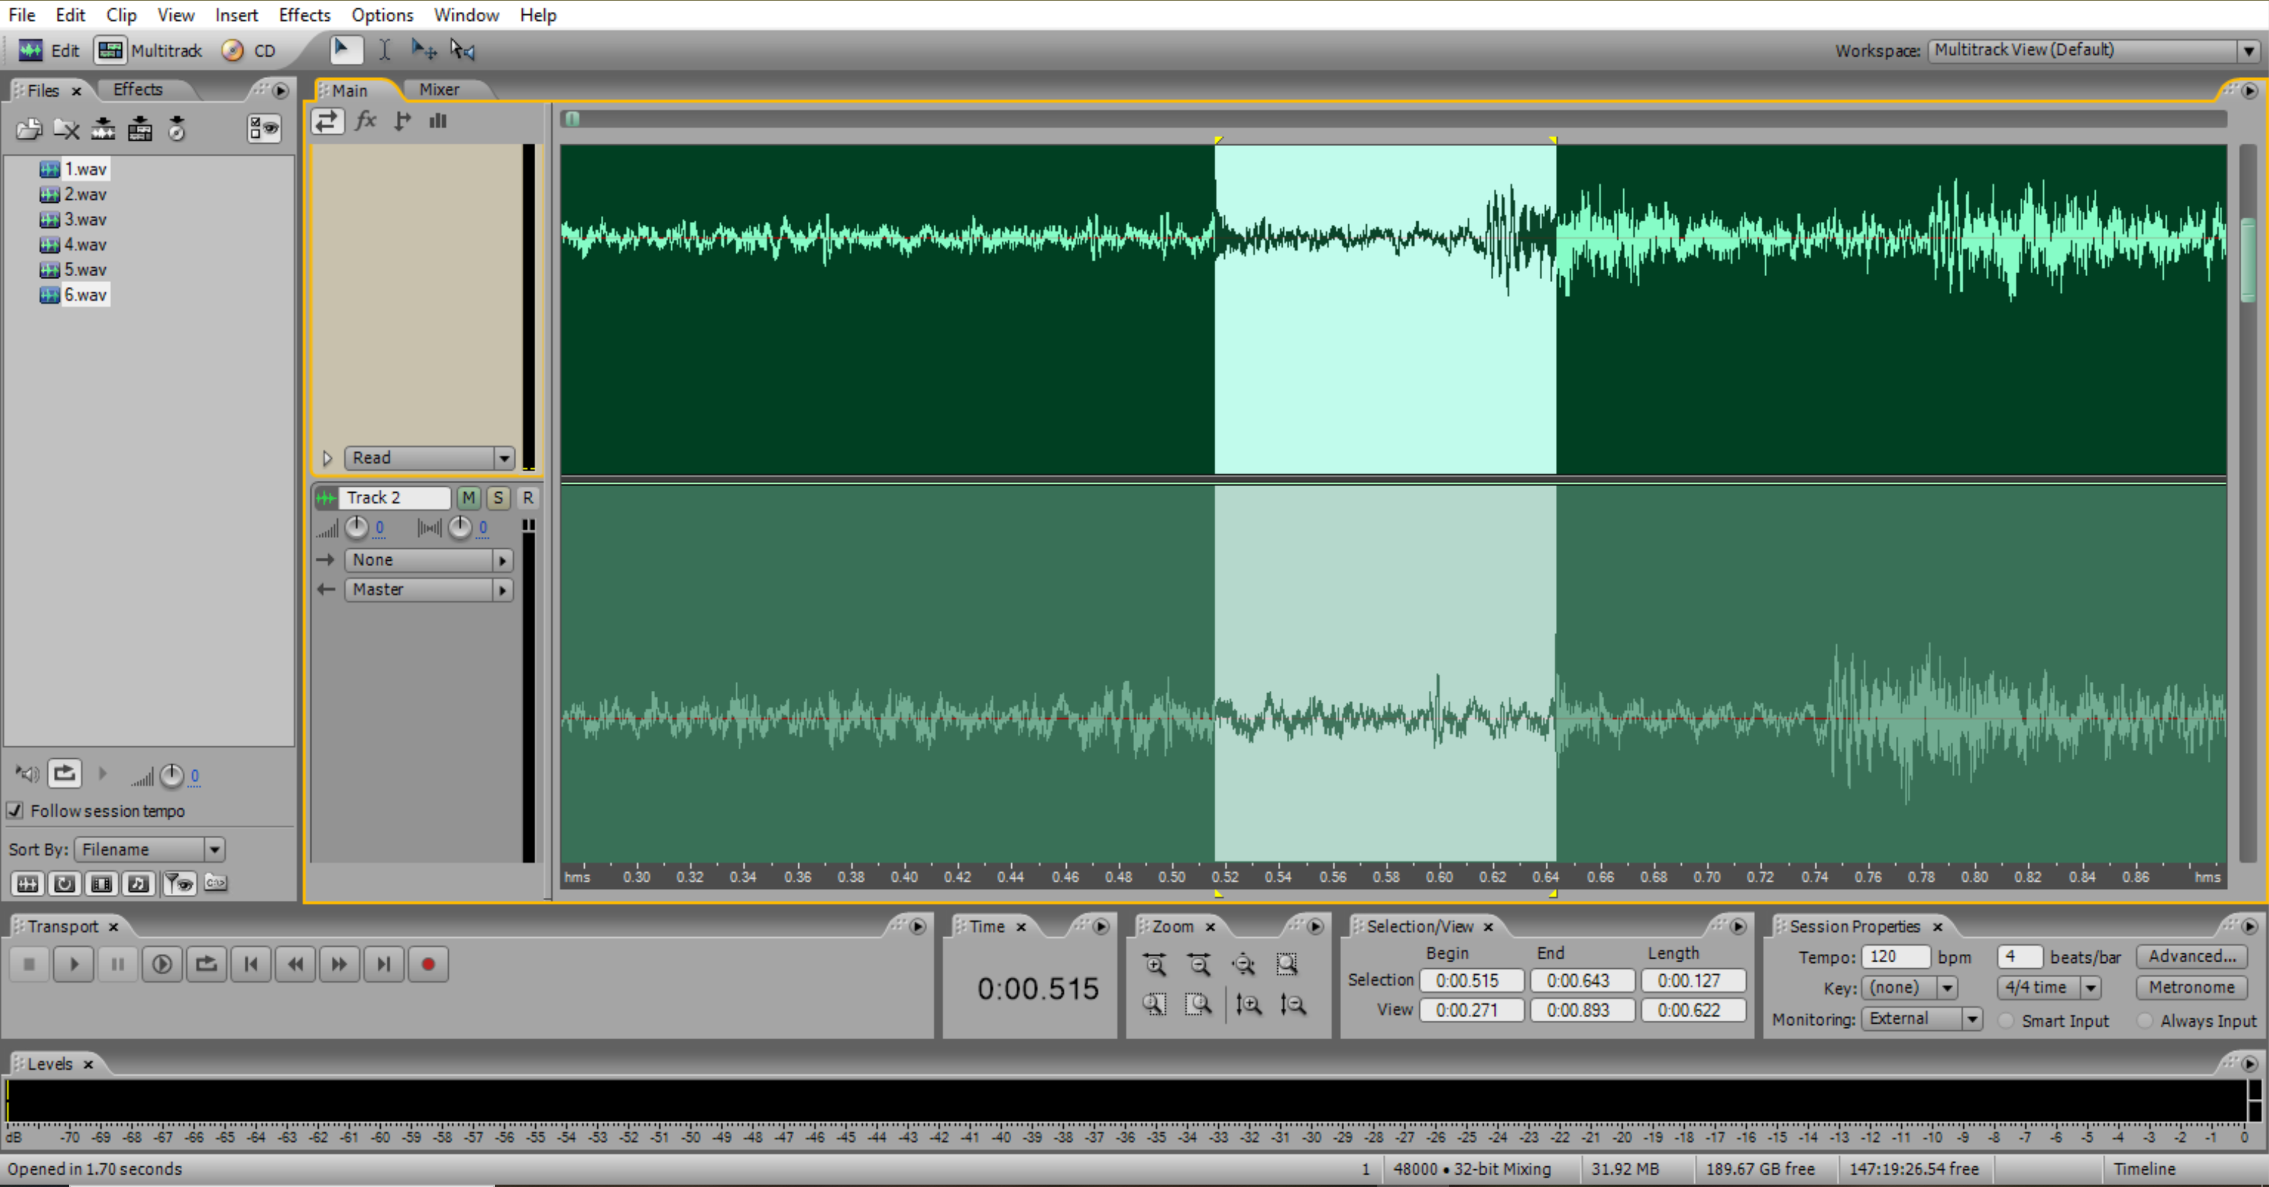This screenshot has height=1187, width=2269.
Task: Click the Record button in Transport
Action: [x=428, y=964]
